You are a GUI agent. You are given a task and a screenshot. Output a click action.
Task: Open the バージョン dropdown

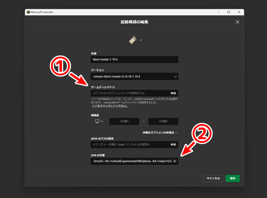coord(135,76)
